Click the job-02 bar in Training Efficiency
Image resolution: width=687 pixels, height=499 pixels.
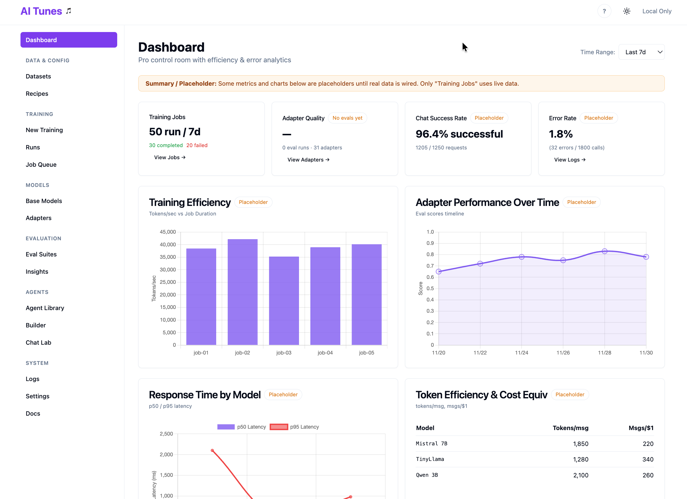click(x=243, y=292)
